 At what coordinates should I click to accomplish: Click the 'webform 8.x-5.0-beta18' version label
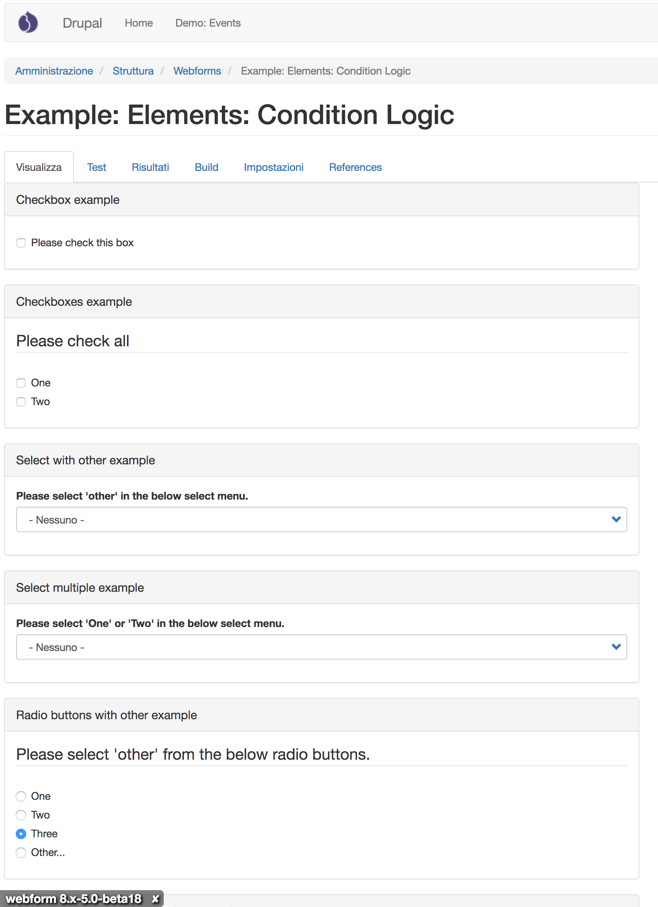[73, 899]
